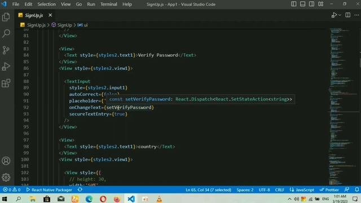
Task: Open Microsoft Store in taskbar
Action: coord(47,199)
